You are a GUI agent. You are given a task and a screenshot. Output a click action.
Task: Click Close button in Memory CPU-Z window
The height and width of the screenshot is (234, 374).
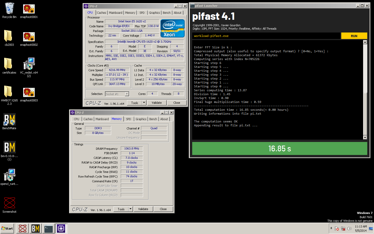[x=163, y=209]
